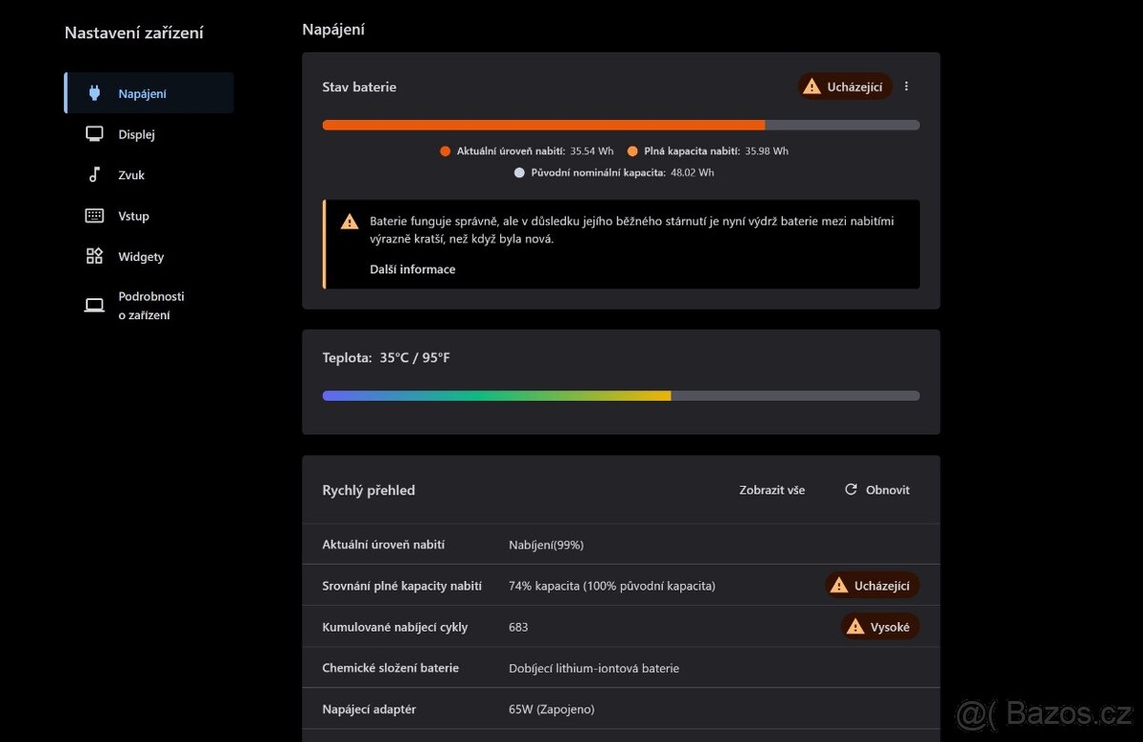Click the power plug icon for Napájení
This screenshot has height=742, width=1143.
[x=94, y=93]
